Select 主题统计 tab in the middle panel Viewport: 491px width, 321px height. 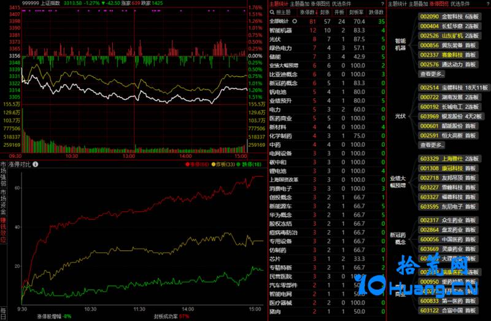click(x=279, y=4)
